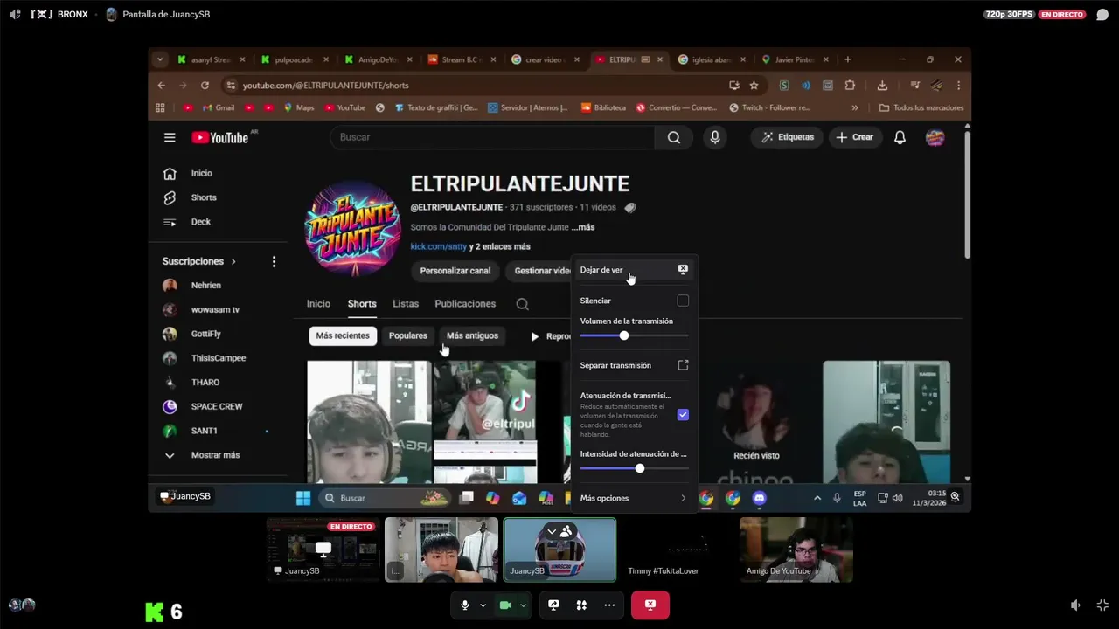Image resolution: width=1119 pixels, height=629 pixels.
Task: Click the YouTube voice search microphone icon
Action: tap(715, 137)
